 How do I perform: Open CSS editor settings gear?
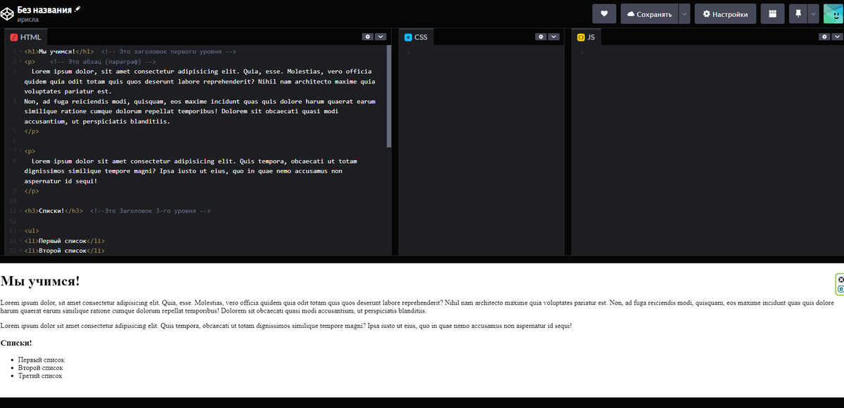(x=541, y=37)
